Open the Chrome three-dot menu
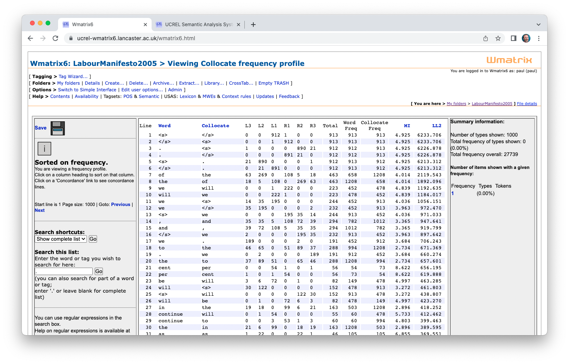This screenshot has height=364, width=569. tap(539, 38)
